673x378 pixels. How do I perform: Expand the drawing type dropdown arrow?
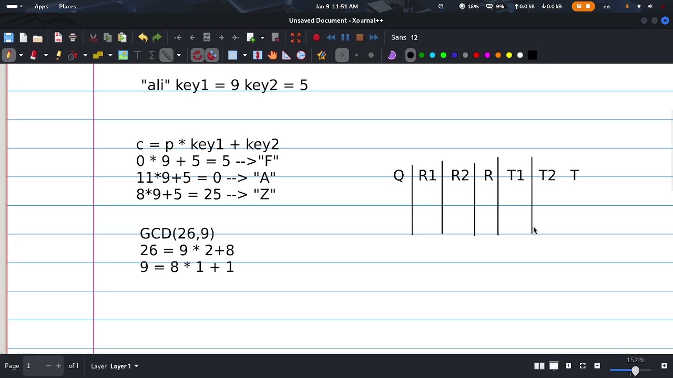pyautogui.click(x=85, y=55)
